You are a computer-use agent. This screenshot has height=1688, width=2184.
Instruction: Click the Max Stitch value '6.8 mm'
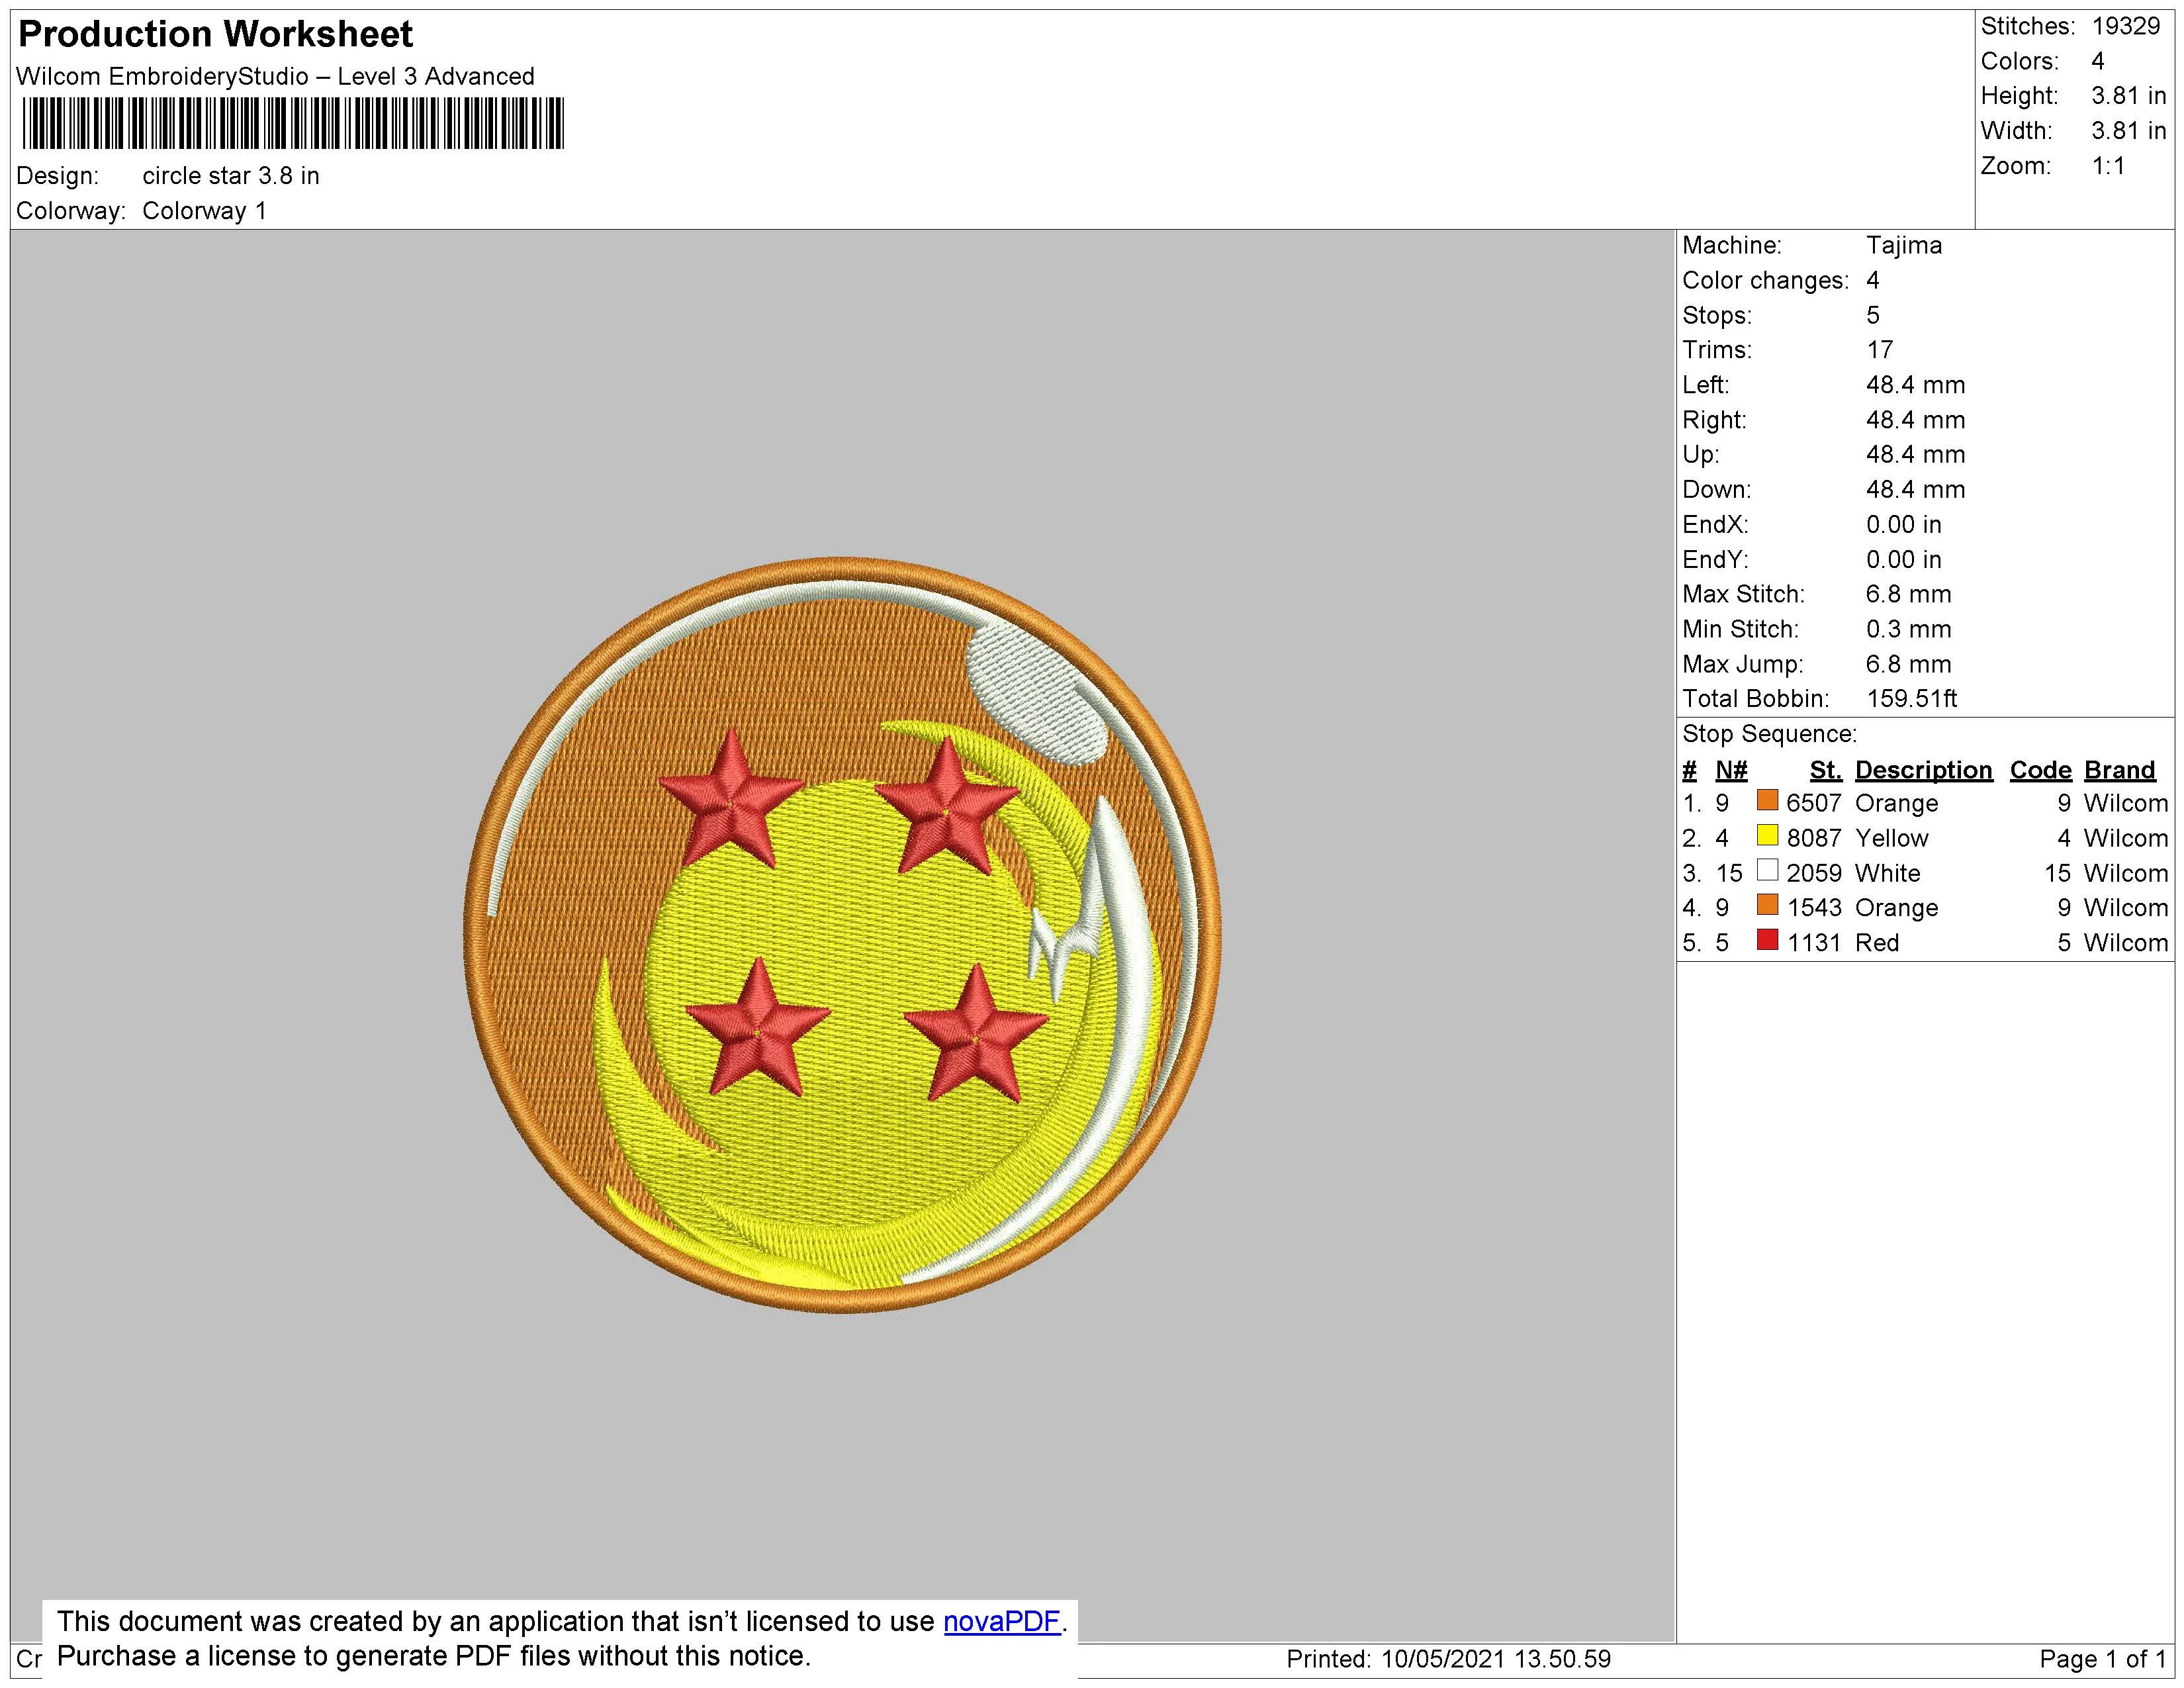[1908, 594]
